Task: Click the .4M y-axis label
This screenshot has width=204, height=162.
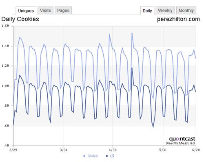Action: point(6,146)
